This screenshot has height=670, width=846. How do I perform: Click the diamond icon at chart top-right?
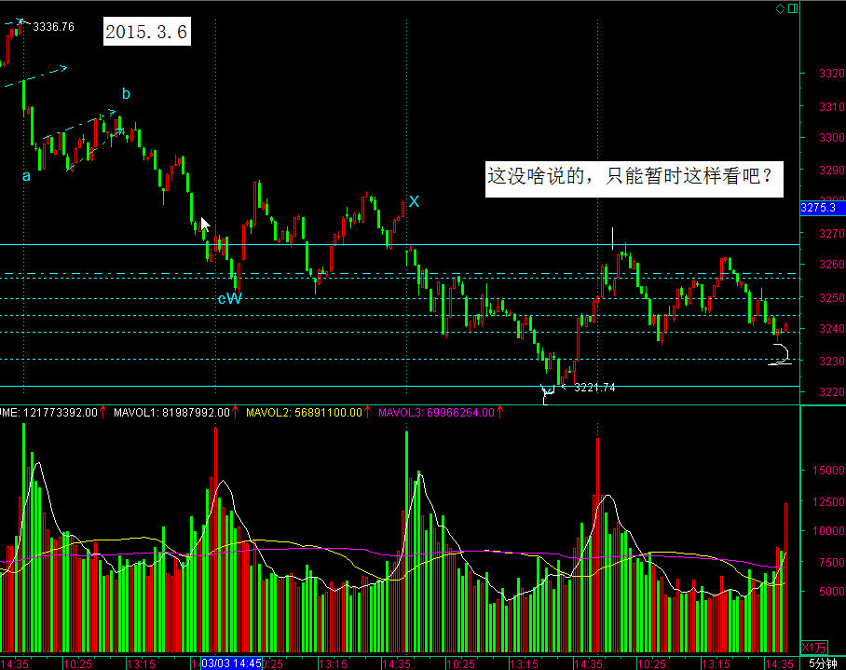click(x=780, y=8)
